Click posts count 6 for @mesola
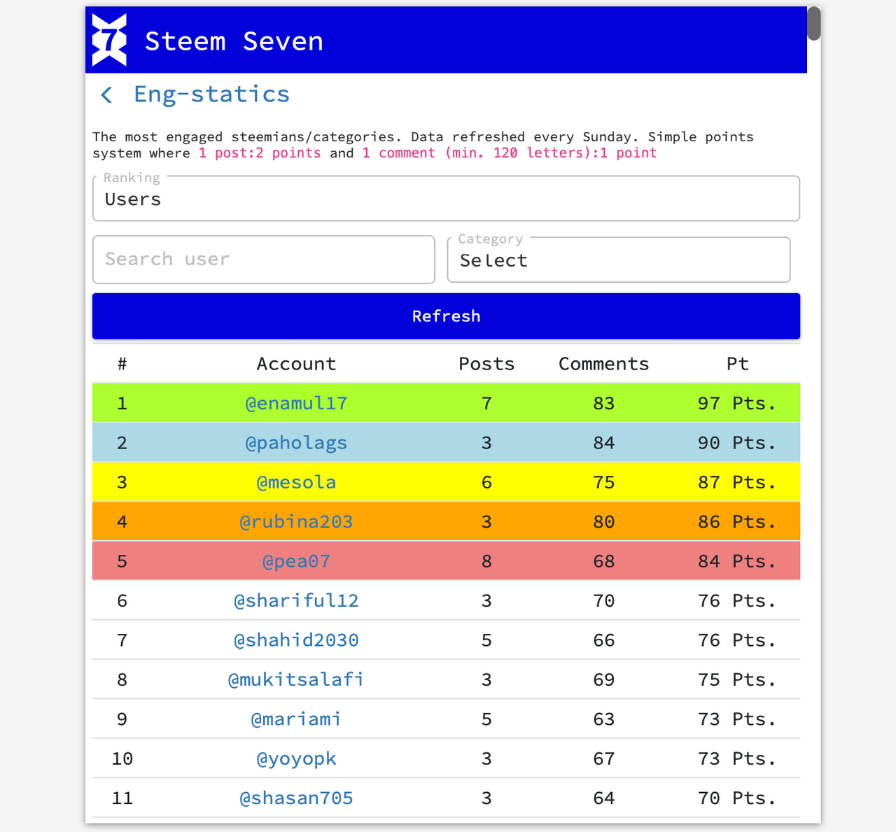Viewport: 896px width, 832px height. [x=486, y=482]
